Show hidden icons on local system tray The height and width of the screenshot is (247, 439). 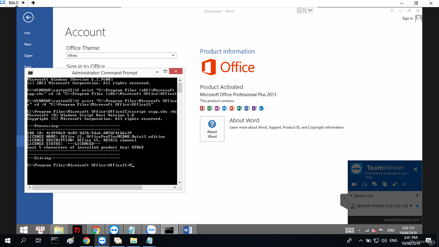point(361,241)
